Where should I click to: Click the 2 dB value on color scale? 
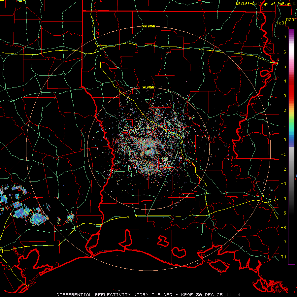pyautogui.click(x=285, y=111)
